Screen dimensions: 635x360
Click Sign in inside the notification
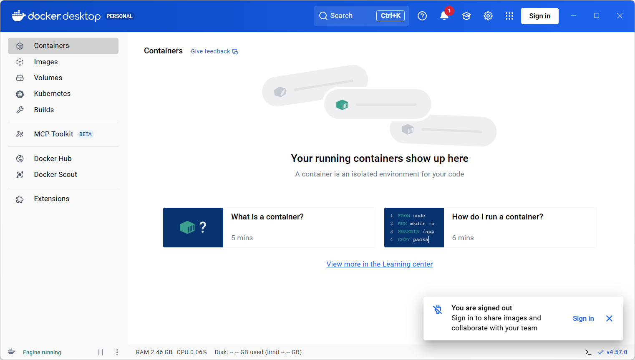click(583, 318)
